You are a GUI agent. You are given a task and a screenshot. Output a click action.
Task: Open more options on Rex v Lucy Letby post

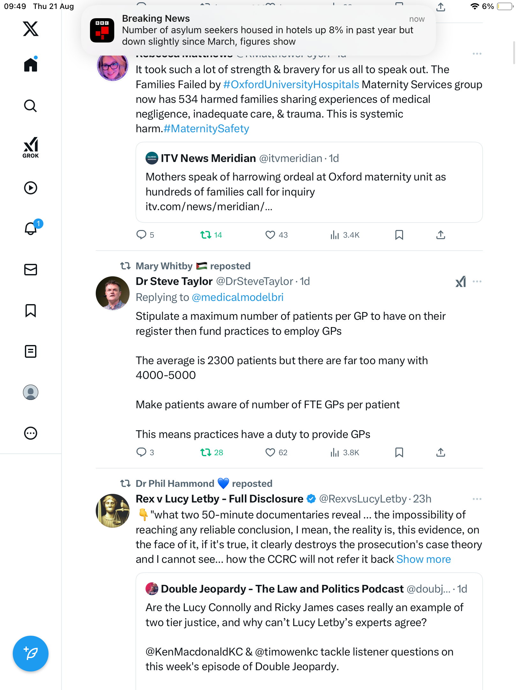(477, 499)
